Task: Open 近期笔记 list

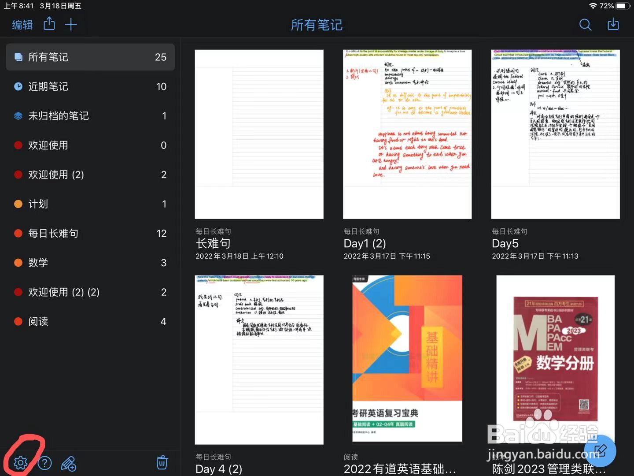Action: click(x=90, y=86)
